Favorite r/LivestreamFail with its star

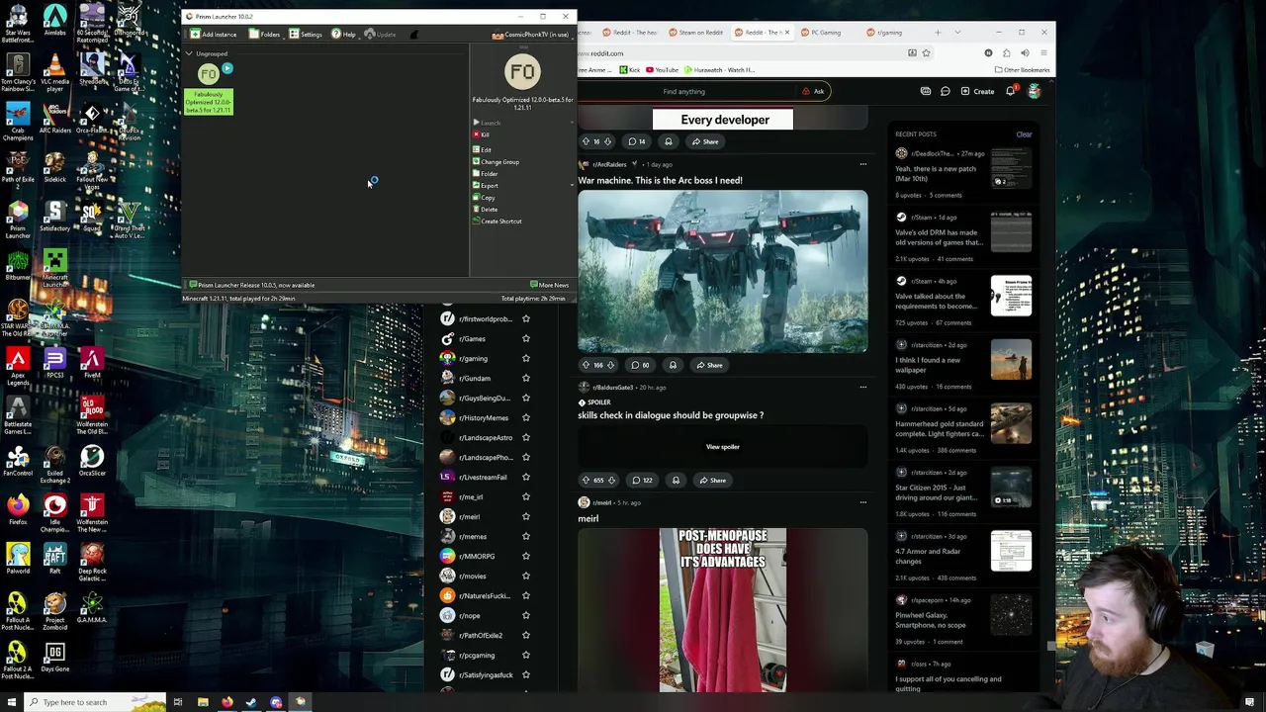click(x=526, y=477)
